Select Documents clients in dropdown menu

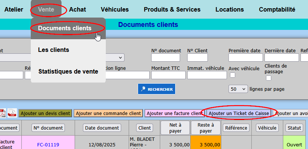click(x=68, y=28)
